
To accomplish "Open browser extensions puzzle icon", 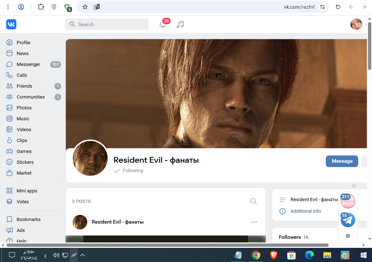I will click(41, 7).
